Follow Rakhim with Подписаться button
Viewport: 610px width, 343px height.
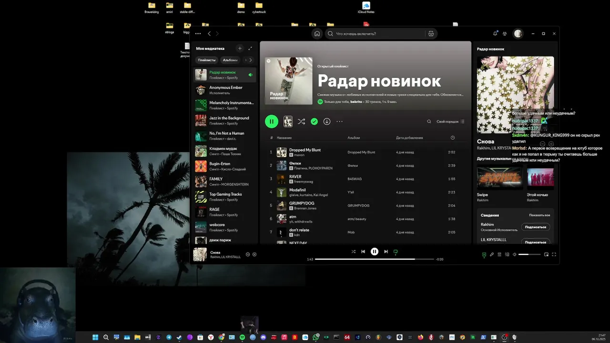click(536, 227)
